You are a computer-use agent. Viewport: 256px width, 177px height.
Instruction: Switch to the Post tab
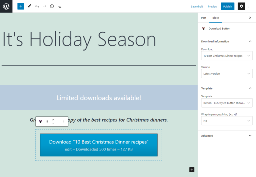click(203, 18)
